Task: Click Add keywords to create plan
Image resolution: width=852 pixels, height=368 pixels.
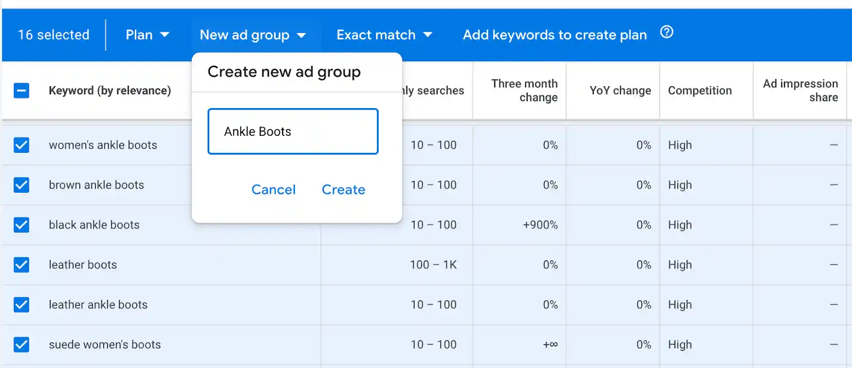Action: click(555, 35)
